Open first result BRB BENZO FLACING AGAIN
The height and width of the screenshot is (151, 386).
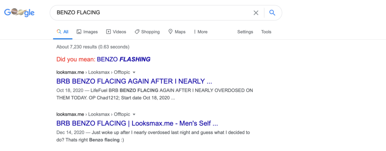tap(134, 81)
